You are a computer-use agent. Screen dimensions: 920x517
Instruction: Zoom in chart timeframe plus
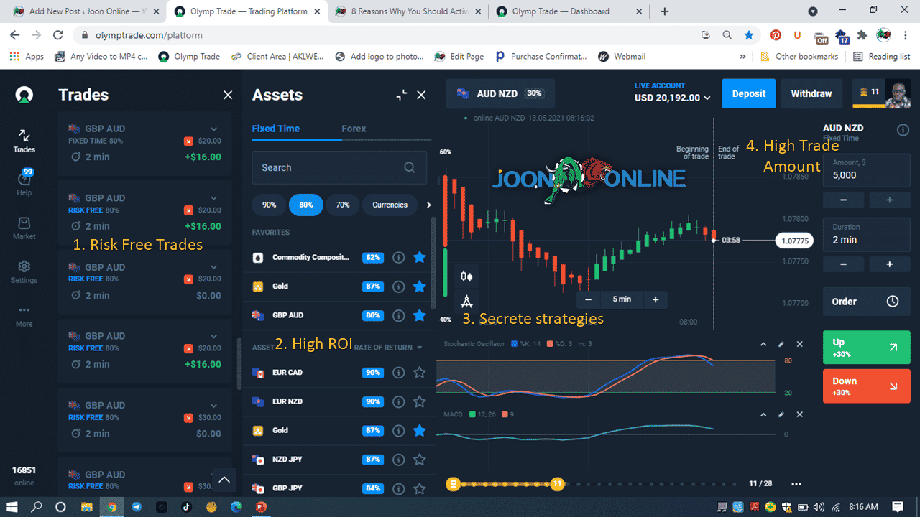[x=655, y=299]
